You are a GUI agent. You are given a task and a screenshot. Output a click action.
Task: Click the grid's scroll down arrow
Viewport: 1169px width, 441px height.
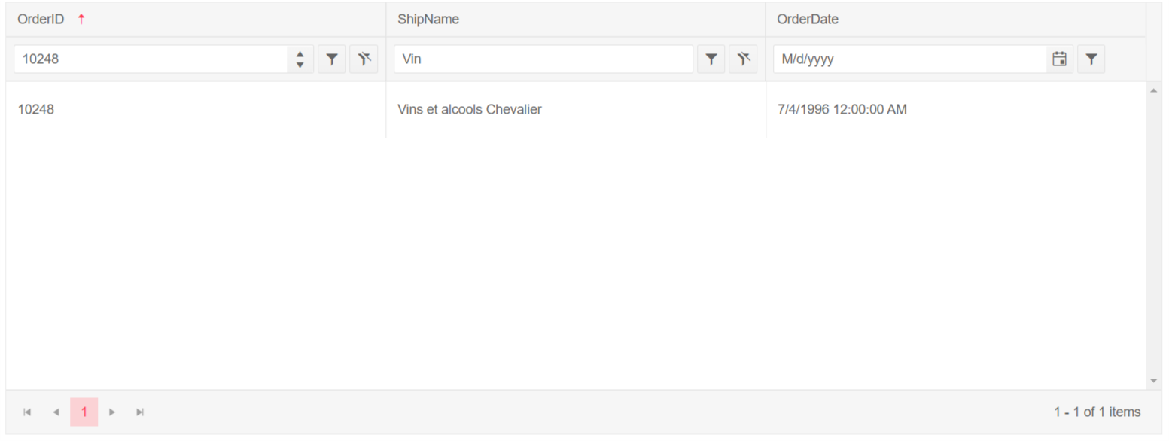(1153, 381)
